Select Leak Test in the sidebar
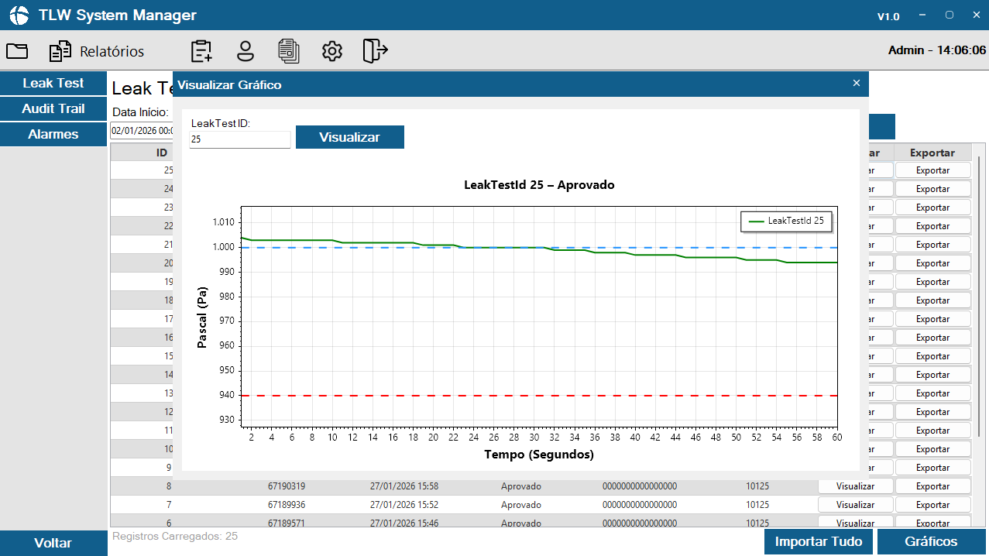 click(53, 83)
